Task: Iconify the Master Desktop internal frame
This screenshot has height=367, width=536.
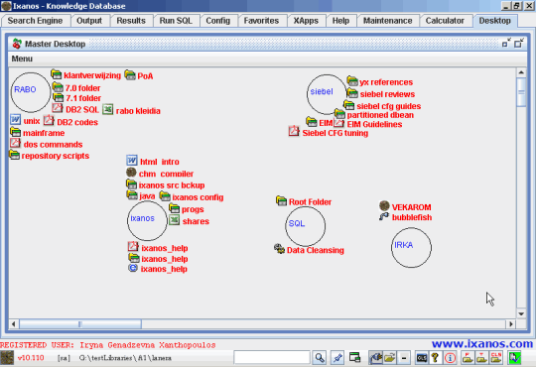Action: pos(506,44)
